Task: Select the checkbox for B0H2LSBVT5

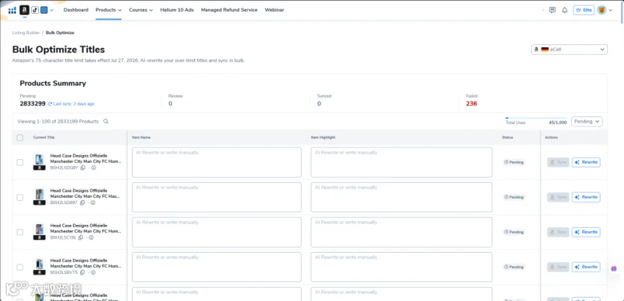Action: [20, 267]
